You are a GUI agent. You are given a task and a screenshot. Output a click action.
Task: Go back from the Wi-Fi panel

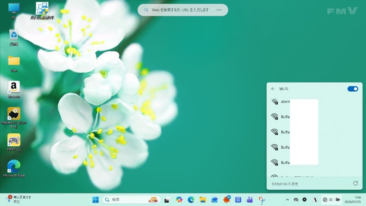click(273, 89)
